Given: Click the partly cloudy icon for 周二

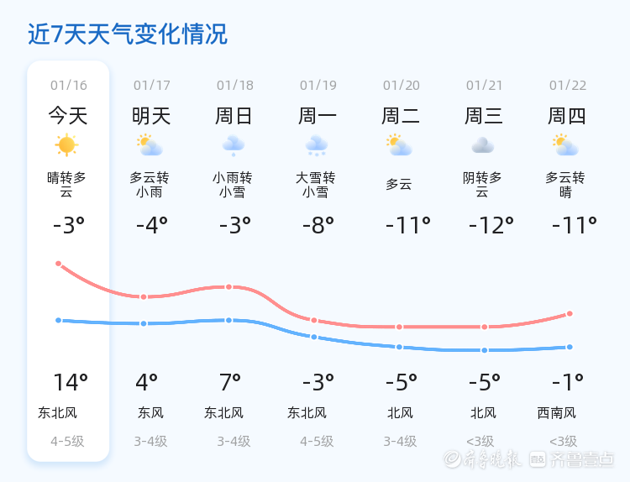Looking at the screenshot, I should click(399, 146).
